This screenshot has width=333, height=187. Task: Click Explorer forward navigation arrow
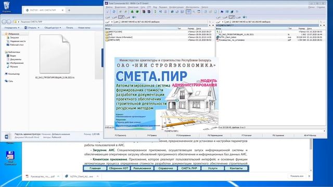click(x=9, y=22)
